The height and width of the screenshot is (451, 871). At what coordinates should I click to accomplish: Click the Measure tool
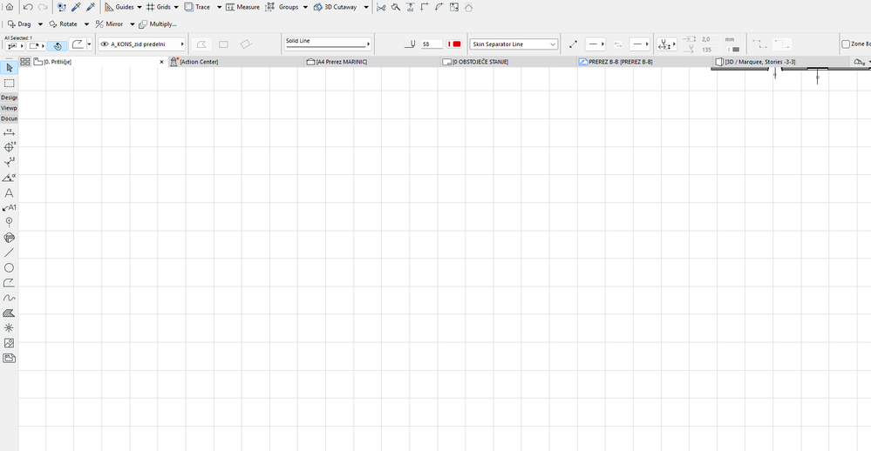(242, 7)
